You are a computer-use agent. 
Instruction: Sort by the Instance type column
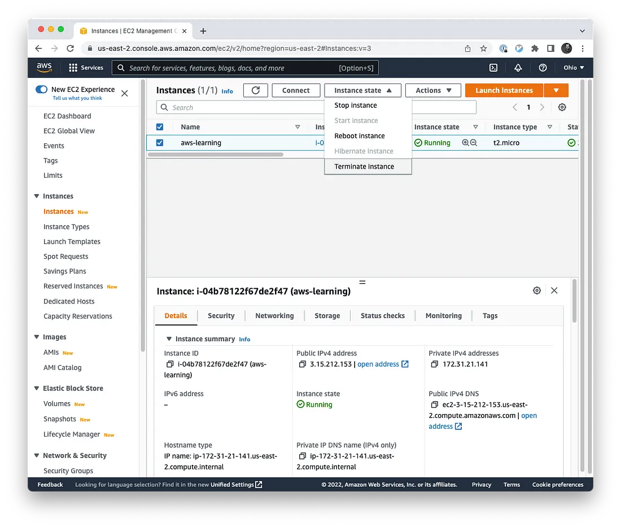[550, 127]
